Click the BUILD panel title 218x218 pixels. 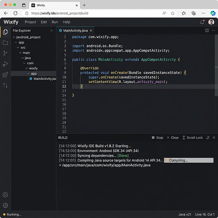[63, 138]
